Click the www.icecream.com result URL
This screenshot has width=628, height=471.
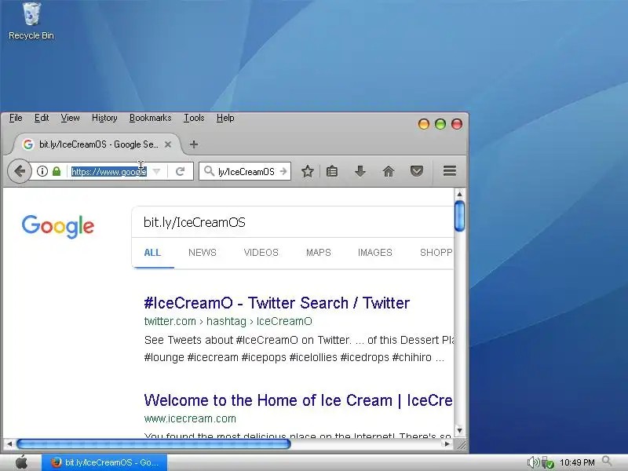190,418
